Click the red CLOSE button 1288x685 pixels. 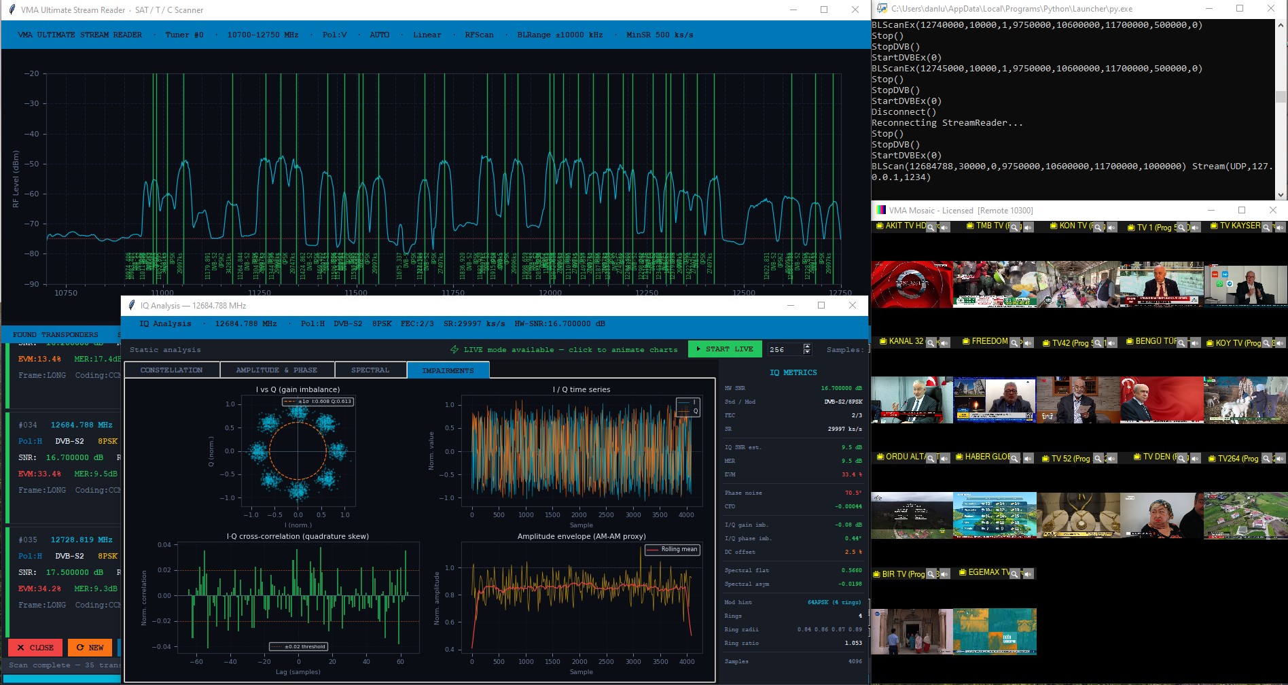click(x=35, y=648)
